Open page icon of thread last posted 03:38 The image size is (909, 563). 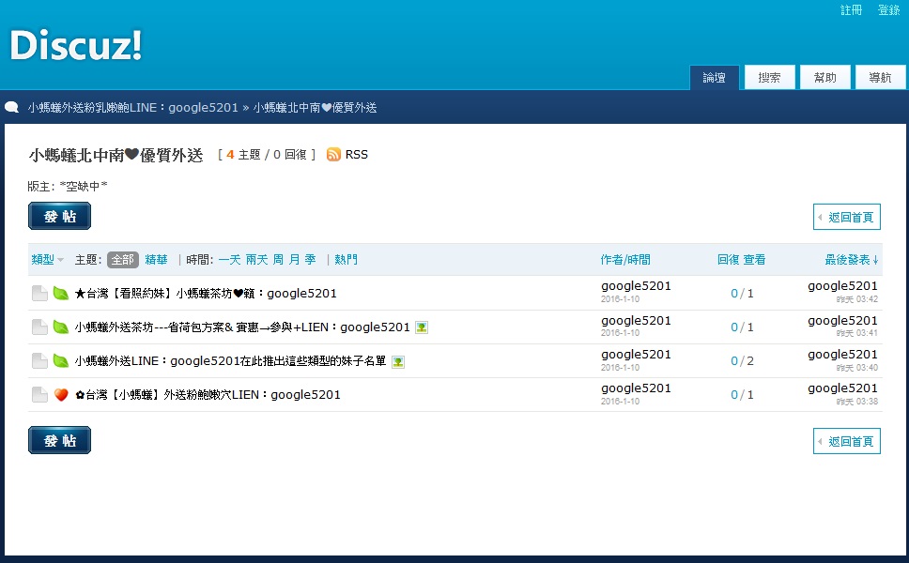(x=39, y=394)
